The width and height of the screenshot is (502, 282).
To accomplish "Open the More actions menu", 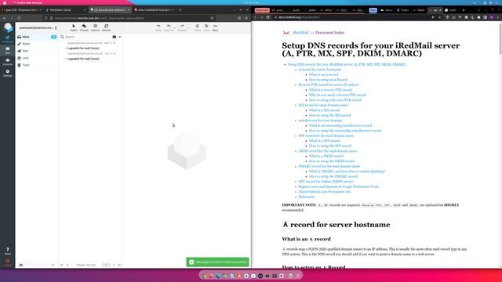I will (215, 28).
